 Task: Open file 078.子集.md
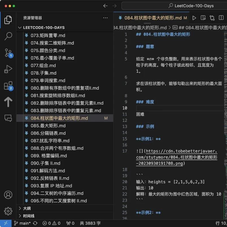65,73
